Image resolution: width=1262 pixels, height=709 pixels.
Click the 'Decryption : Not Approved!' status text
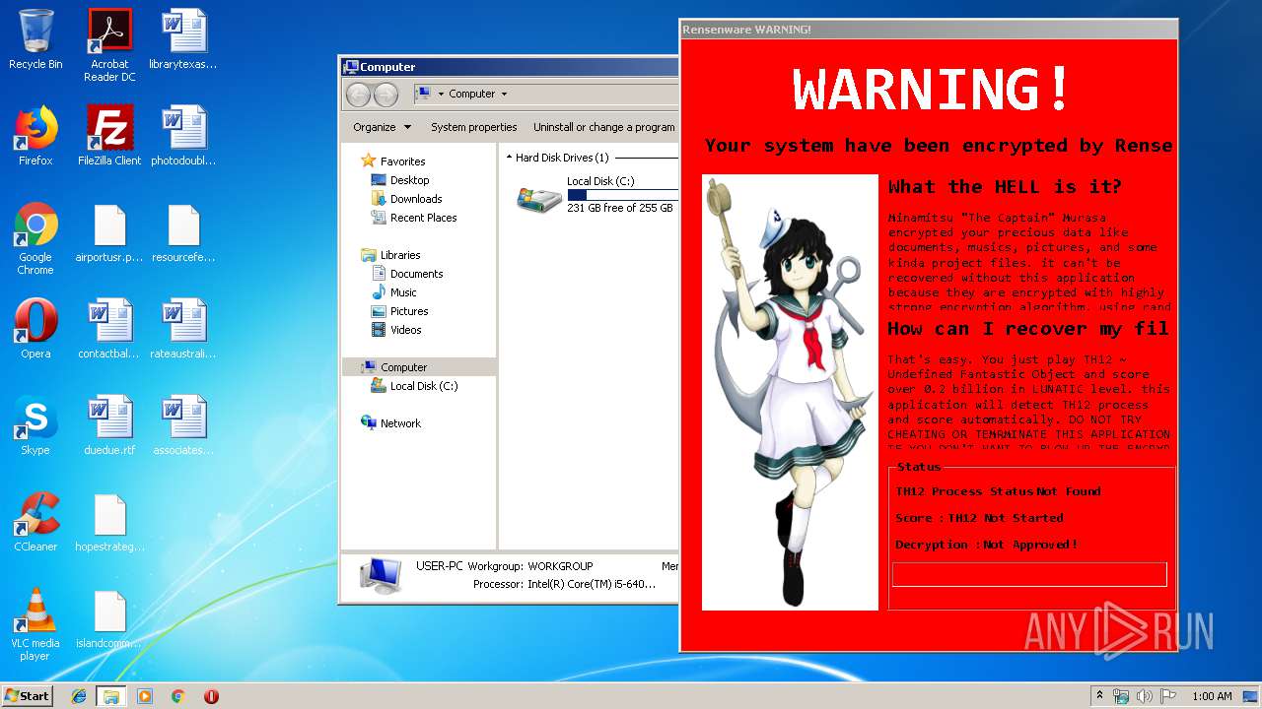point(987,545)
